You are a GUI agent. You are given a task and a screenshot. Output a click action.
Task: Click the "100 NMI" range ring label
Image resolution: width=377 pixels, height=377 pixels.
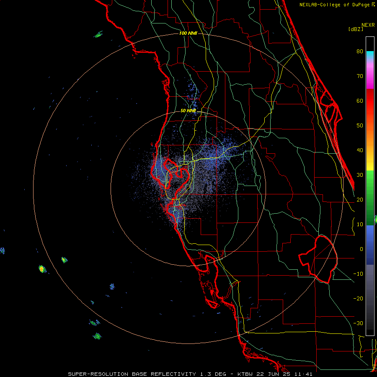[x=188, y=33]
